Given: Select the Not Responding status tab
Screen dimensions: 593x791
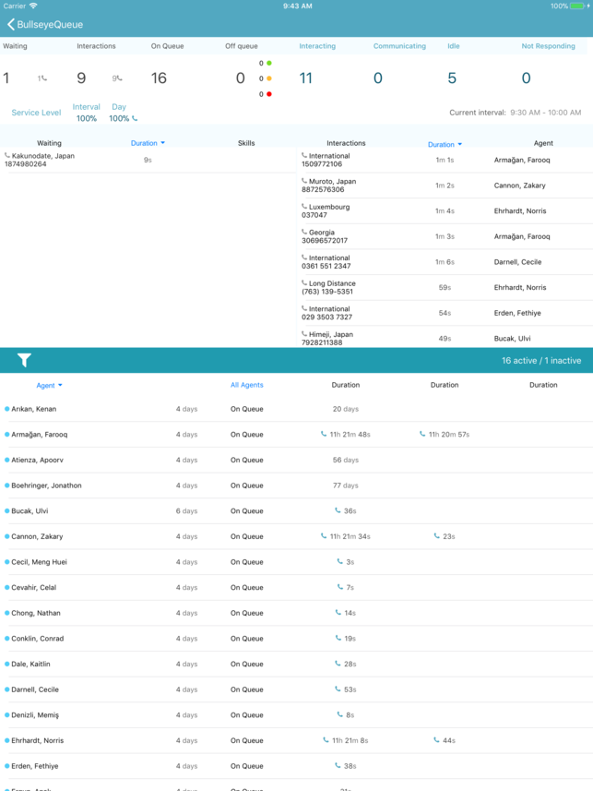Looking at the screenshot, I should (x=548, y=46).
